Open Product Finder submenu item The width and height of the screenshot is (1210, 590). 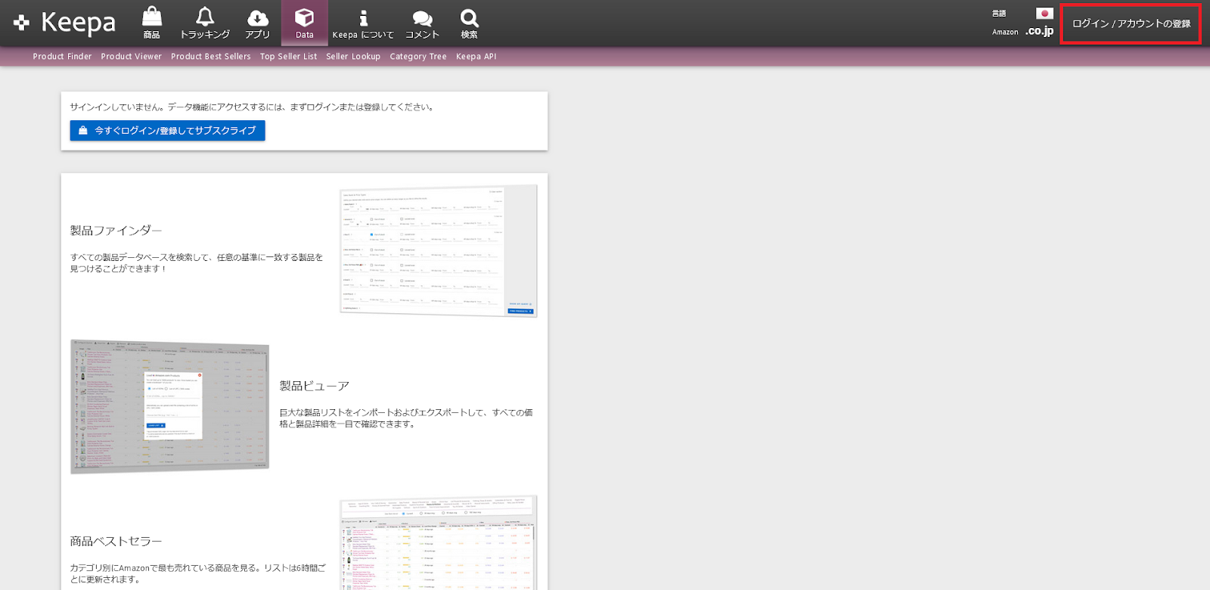point(62,57)
